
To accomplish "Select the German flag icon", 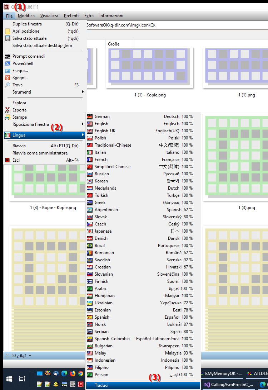I will coord(90,116).
